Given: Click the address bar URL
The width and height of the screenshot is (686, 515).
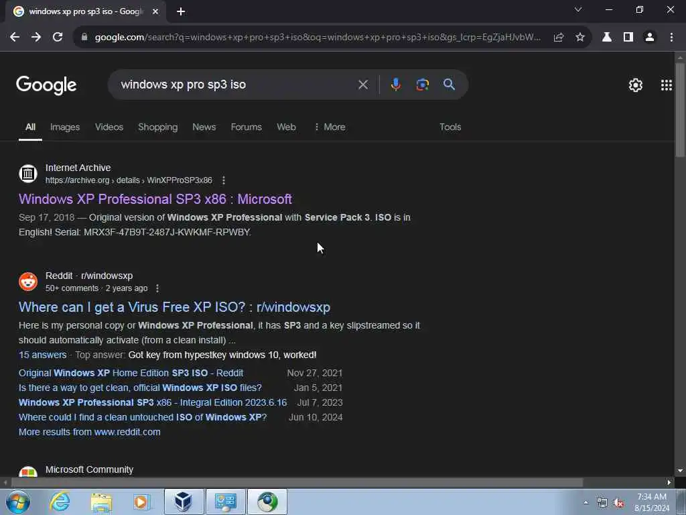Looking at the screenshot, I should (x=318, y=38).
